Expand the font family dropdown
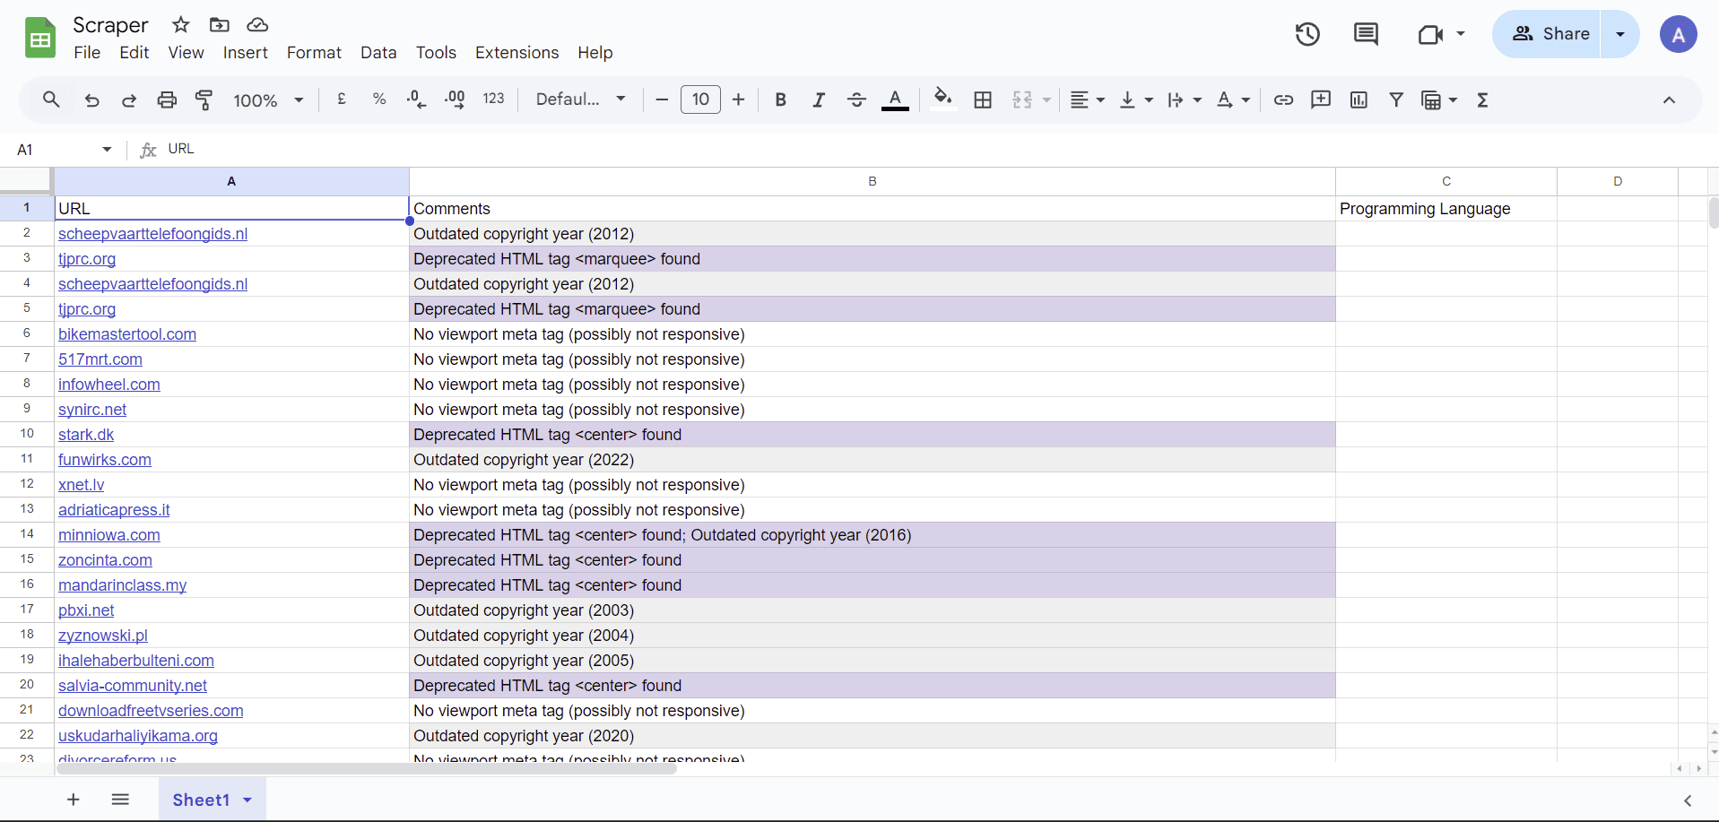This screenshot has width=1719, height=822. click(x=581, y=100)
